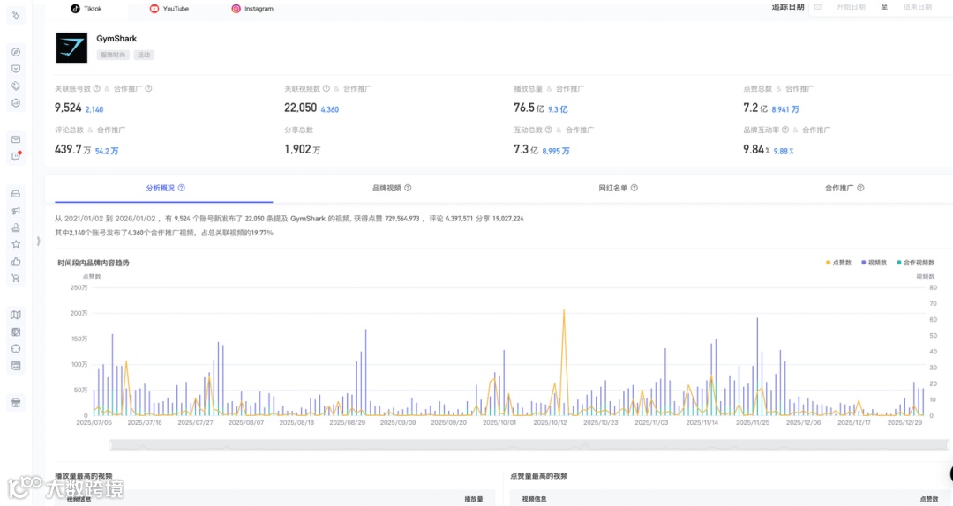Click the 1,902 万 total shares figure
Screen dimensions: 953x506
click(303, 149)
